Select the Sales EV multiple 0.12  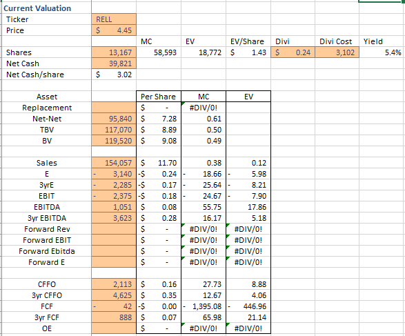click(x=248, y=163)
